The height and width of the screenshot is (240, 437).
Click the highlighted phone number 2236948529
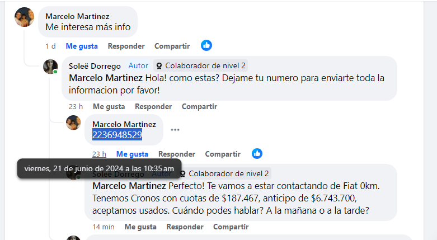pyautogui.click(x=117, y=134)
